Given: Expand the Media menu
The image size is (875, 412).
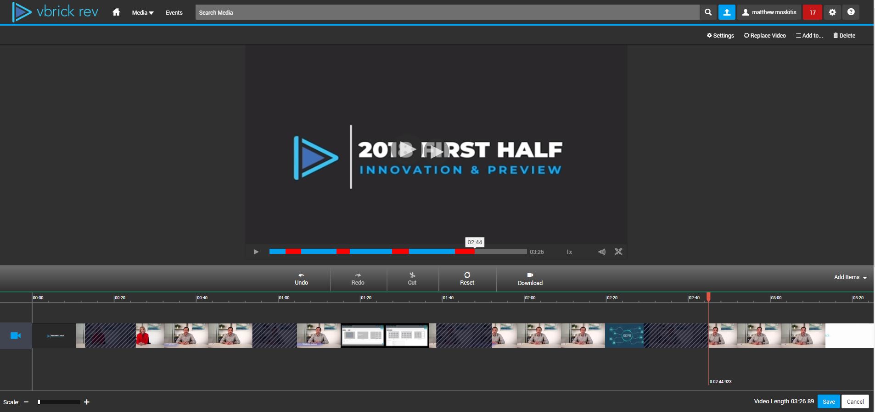Looking at the screenshot, I should click(143, 12).
